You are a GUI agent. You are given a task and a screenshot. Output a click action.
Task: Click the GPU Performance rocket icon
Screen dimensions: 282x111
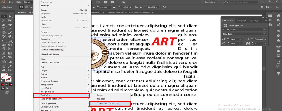pos(123,2)
